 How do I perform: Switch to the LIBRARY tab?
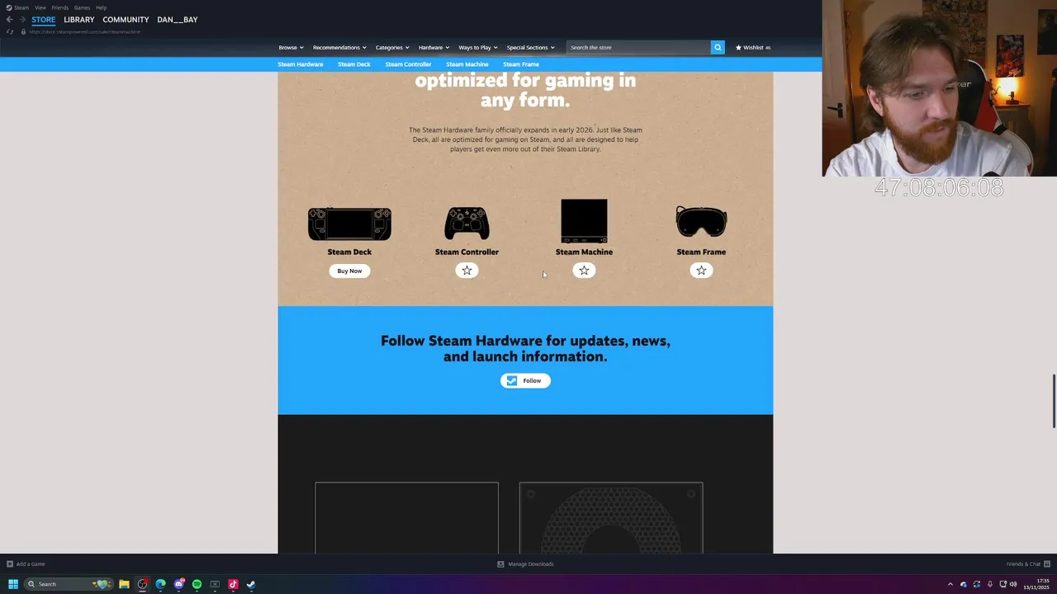click(x=79, y=19)
